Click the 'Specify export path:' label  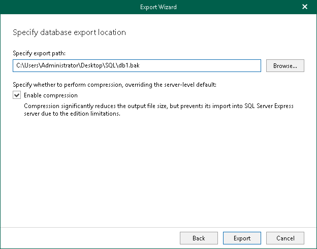click(x=40, y=53)
